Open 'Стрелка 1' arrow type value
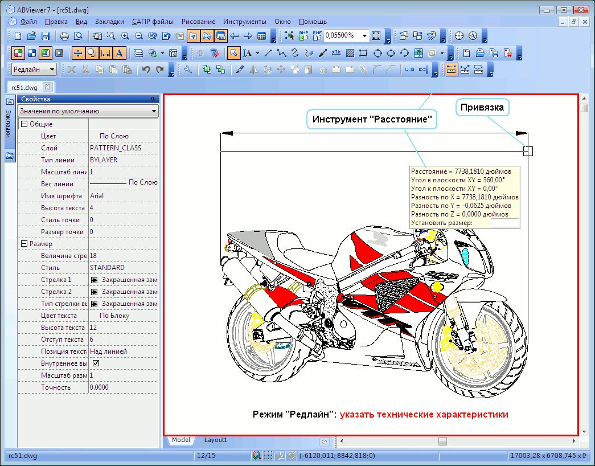 tap(124, 280)
